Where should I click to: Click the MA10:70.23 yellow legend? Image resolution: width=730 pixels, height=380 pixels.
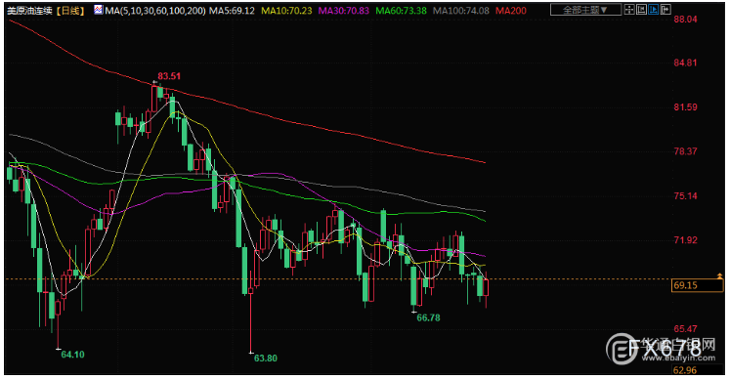[x=286, y=10]
